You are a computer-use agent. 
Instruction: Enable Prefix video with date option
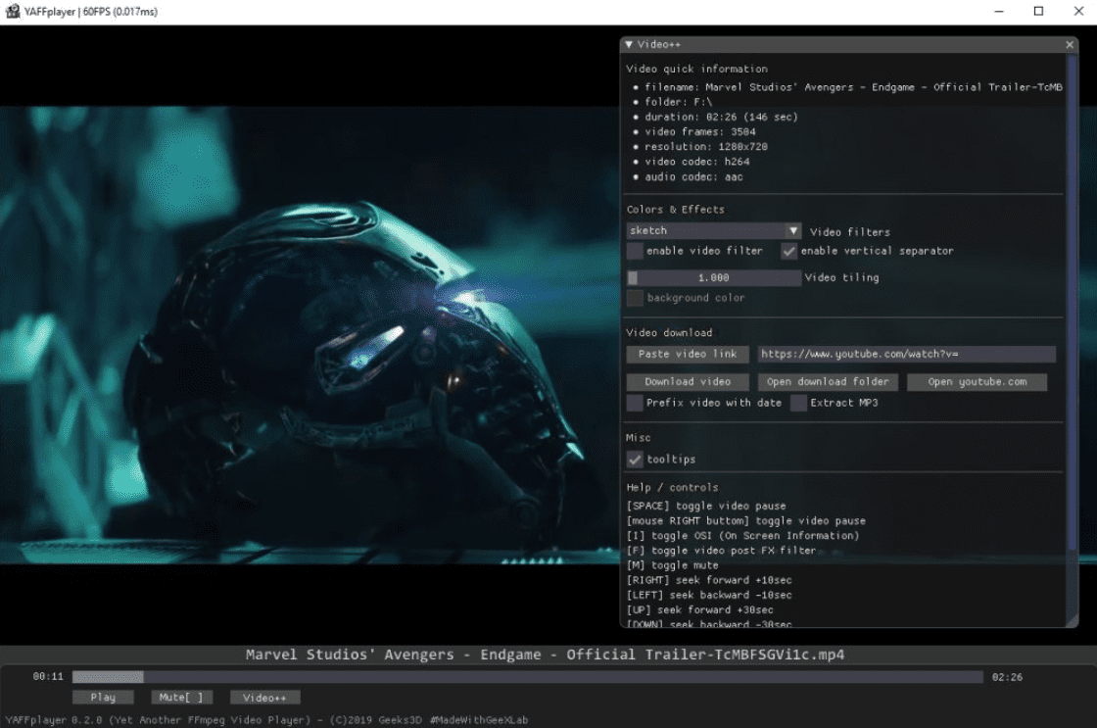point(636,403)
